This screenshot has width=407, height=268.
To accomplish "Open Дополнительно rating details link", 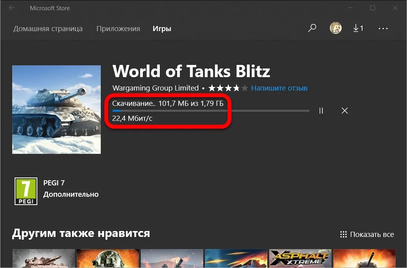I will click(71, 194).
